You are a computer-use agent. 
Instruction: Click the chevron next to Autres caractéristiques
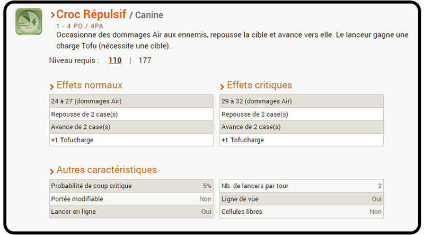tap(51, 171)
